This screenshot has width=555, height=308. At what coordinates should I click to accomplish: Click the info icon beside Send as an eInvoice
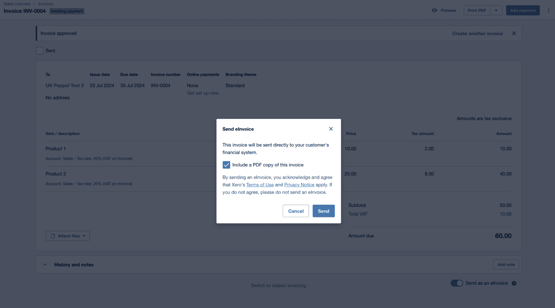(x=514, y=283)
